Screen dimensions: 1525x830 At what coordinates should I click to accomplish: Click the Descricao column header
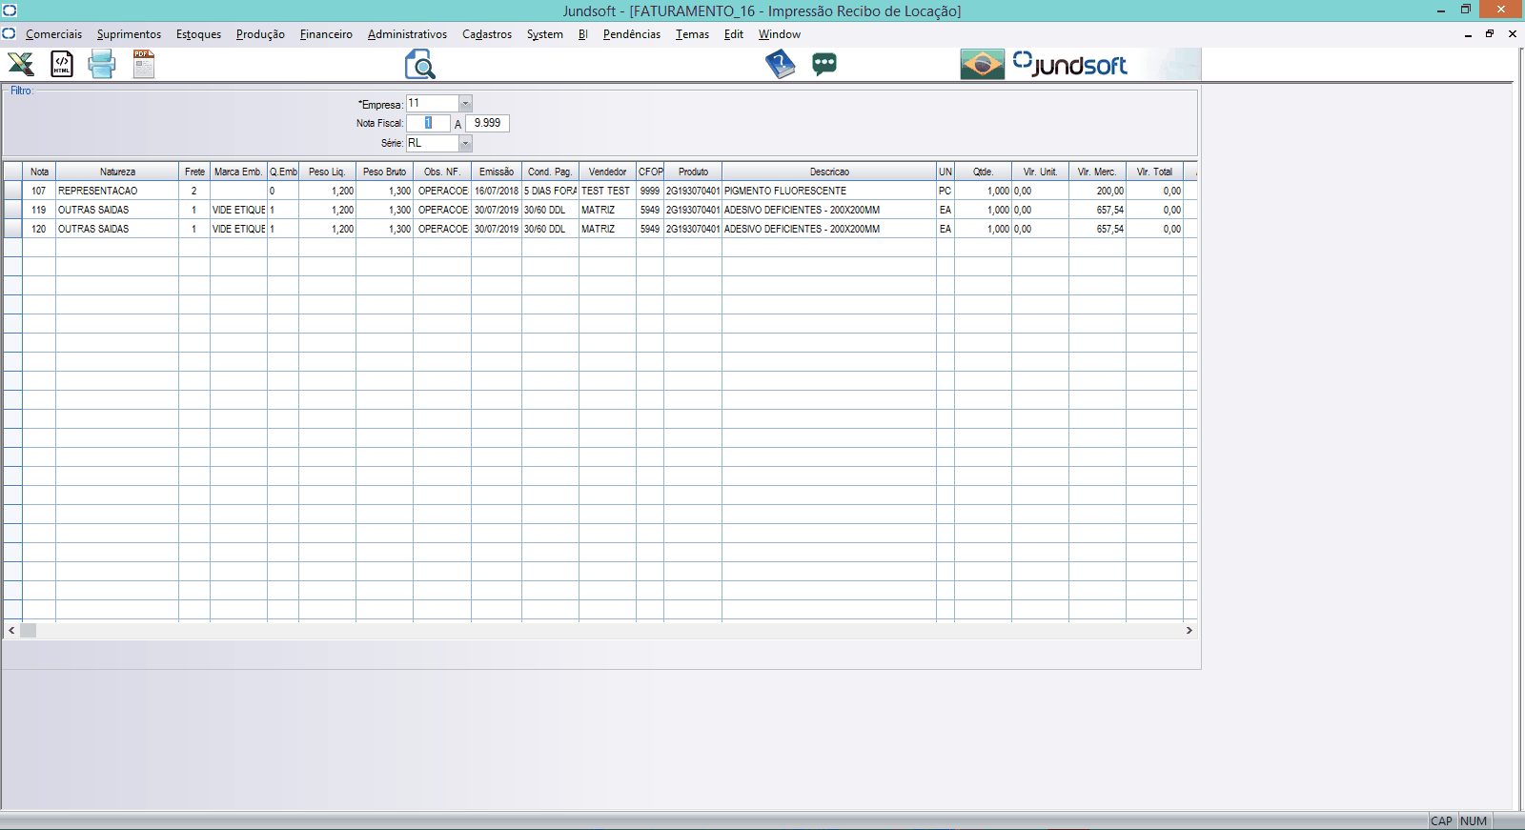pyautogui.click(x=829, y=172)
